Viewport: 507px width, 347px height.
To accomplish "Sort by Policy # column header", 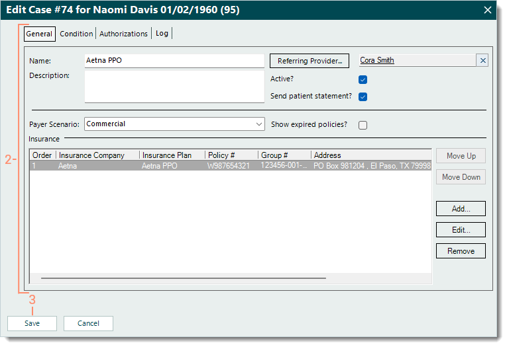I will (x=231, y=155).
